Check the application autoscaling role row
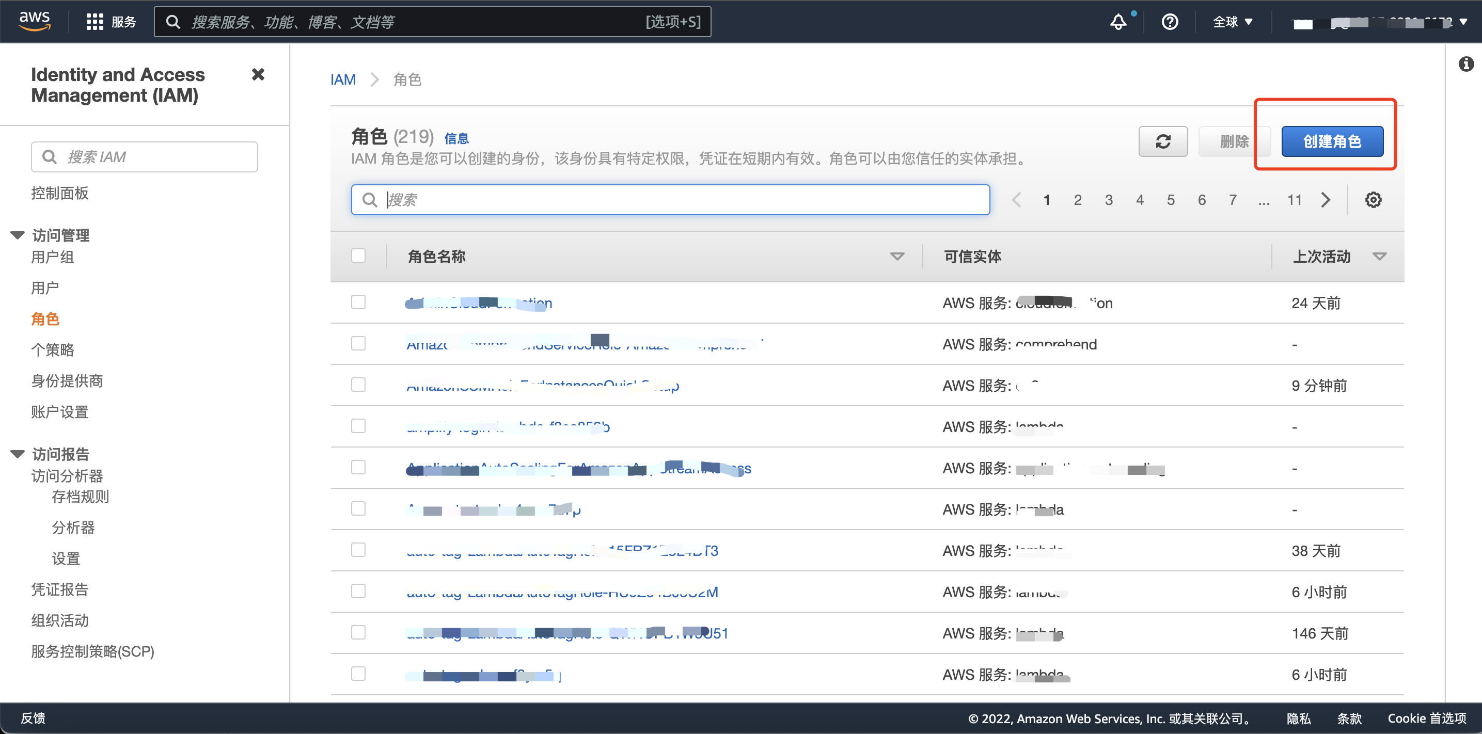 (358, 467)
